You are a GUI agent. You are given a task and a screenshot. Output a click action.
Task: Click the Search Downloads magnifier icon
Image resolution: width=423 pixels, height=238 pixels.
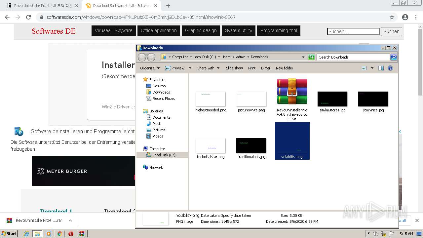coord(393,57)
